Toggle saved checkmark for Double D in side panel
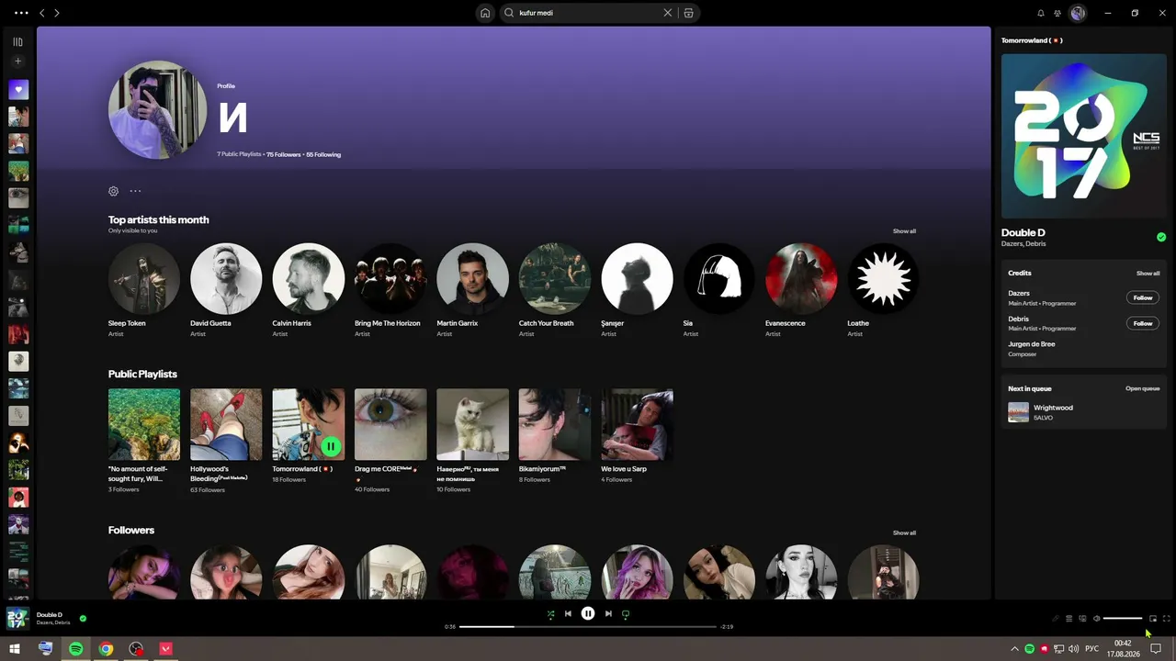This screenshot has width=1176, height=661. pyautogui.click(x=1161, y=237)
